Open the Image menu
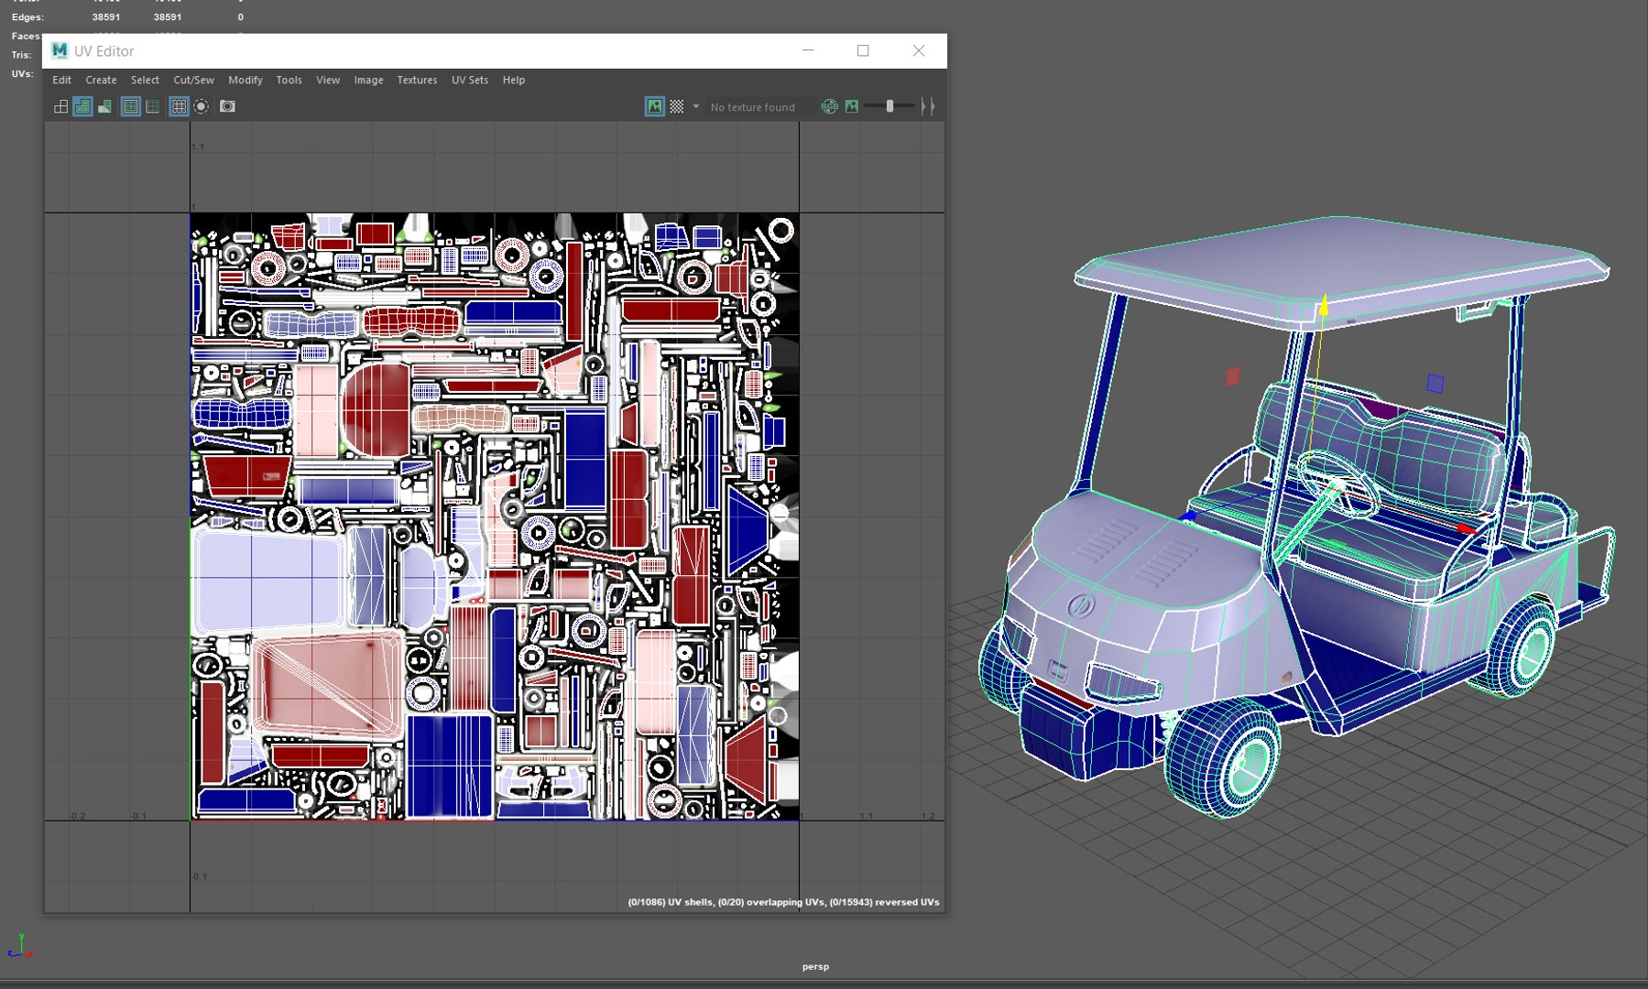 (x=368, y=80)
